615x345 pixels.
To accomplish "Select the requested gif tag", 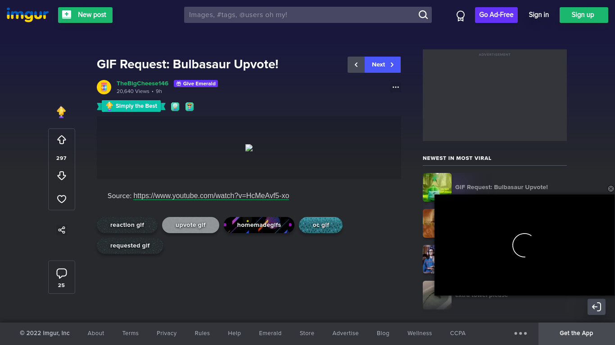I will pyautogui.click(x=130, y=246).
